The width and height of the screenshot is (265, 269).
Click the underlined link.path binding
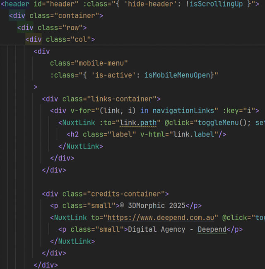[x=138, y=123]
